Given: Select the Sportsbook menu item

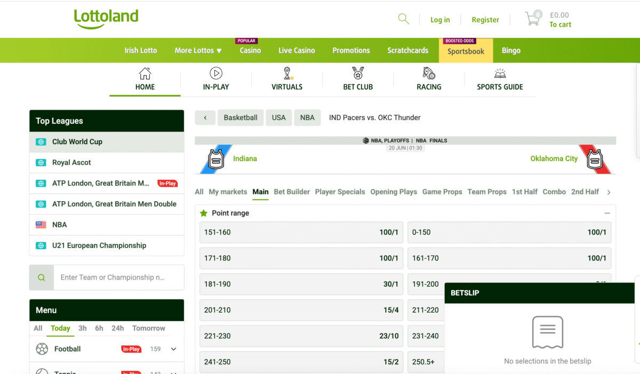Looking at the screenshot, I should [x=466, y=51].
